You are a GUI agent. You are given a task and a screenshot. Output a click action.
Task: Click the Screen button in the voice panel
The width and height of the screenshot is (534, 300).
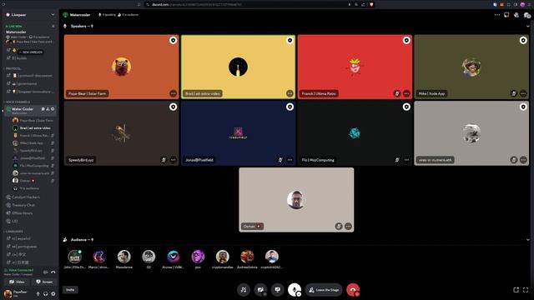pyautogui.click(x=44, y=282)
